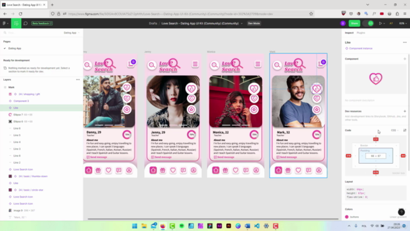This screenshot has width=410, height=231.
Task: Click the Like heart icon on Jenny photo
Action: click(x=192, y=89)
